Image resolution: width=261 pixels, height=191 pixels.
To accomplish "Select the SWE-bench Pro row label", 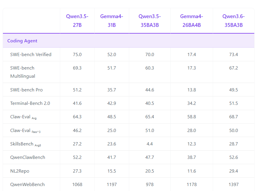I will coord(26,90).
